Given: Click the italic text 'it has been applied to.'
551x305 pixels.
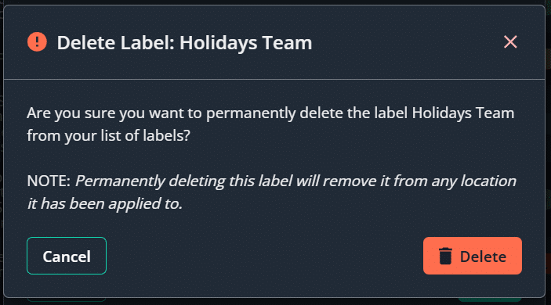Looking at the screenshot, I should coord(105,203).
